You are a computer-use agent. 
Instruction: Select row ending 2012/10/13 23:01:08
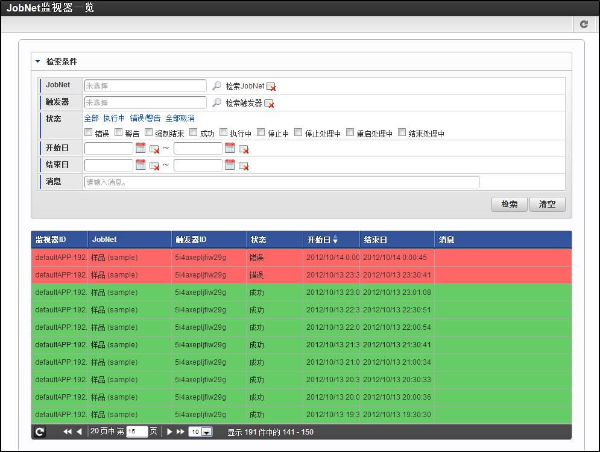(x=302, y=293)
